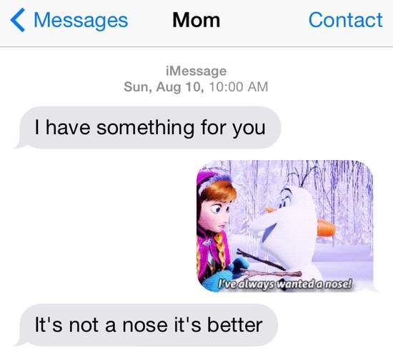Tap Olaf's orange carrot nose in image
393x360 pixels.
[326, 228]
